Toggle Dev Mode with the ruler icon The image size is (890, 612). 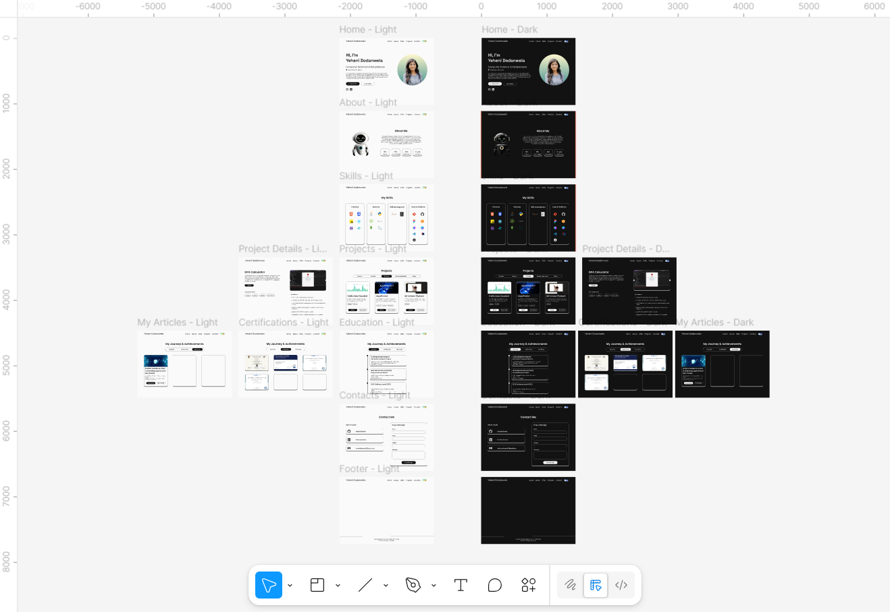pyautogui.click(x=596, y=585)
